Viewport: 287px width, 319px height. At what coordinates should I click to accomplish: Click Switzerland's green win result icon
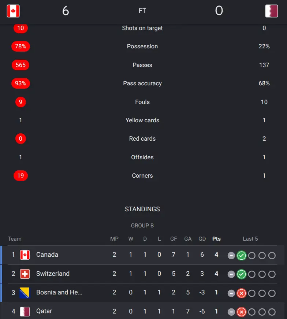pos(242,274)
